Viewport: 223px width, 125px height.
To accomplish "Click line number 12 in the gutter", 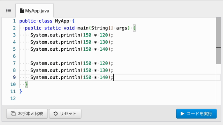I will pyautogui.click(x=13, y=99).
